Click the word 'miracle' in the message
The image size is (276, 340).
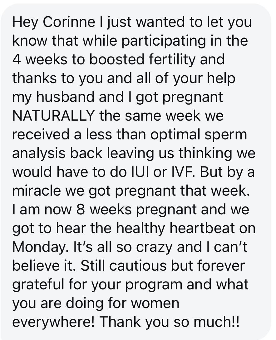click(x=37, y=191)
